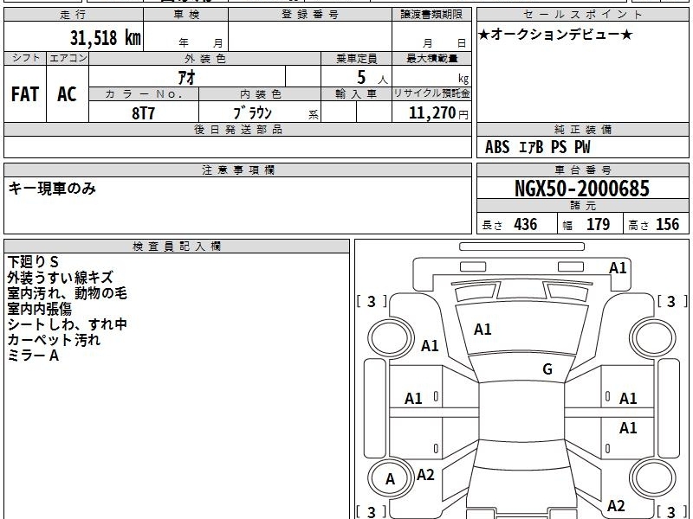Viewport: 693px width, 519px height.
Task: Select the 走行 column header
Action: [74, 15]
